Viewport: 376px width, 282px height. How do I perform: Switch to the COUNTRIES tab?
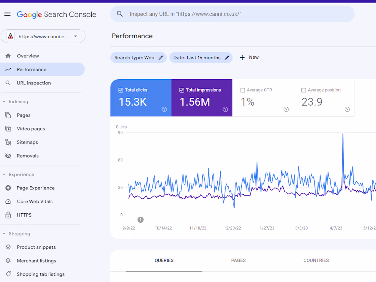pyautogui.click(x=316, y=260)
